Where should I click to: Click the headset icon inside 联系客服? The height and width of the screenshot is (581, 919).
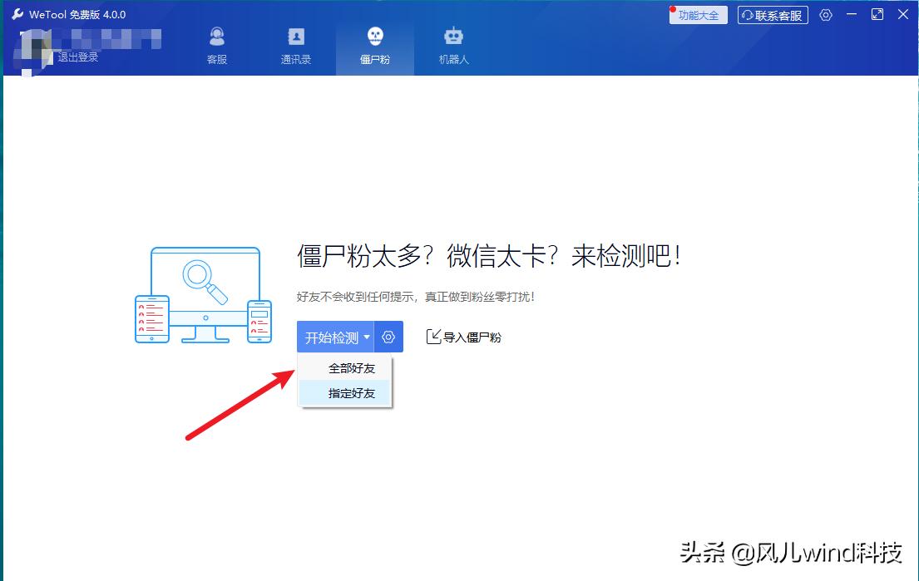click(749, 14)
